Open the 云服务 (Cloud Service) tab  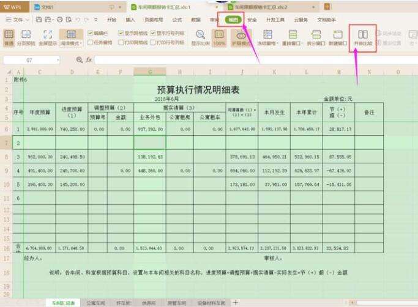(x=300, y=20)
